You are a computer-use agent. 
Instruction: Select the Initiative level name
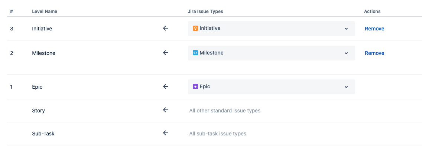[42, 29]
